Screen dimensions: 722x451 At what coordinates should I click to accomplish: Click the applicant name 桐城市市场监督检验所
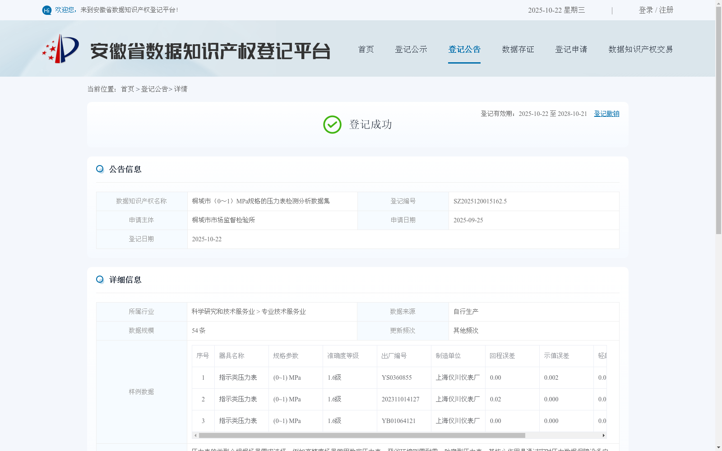223,220
